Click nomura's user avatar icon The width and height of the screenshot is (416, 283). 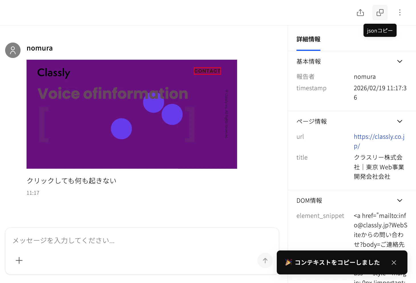[x=13, y=50]
